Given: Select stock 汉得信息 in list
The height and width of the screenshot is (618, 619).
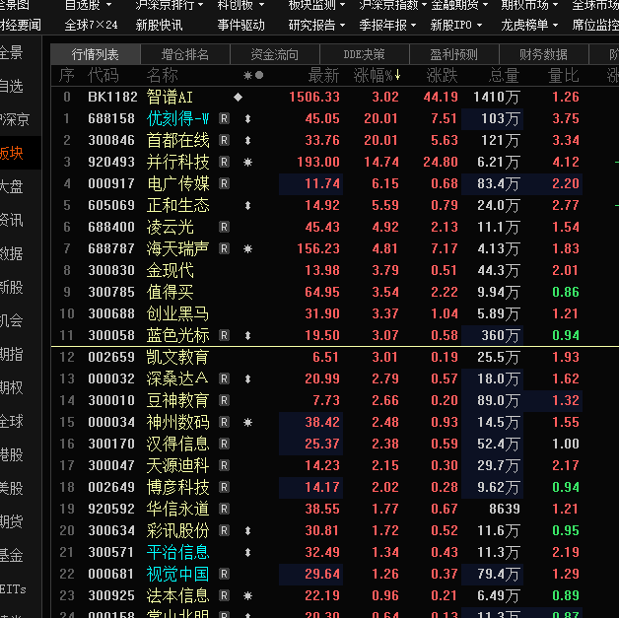Looking at the screenshot, I should pos(177,444).
